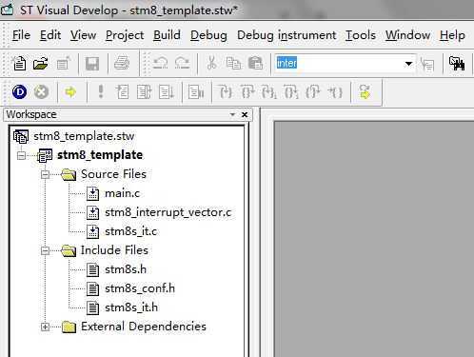Click the third brace breakpoint icon
474x357 pixels.
269,92
